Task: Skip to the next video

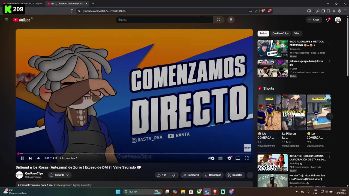Action: tap(31, 158)
